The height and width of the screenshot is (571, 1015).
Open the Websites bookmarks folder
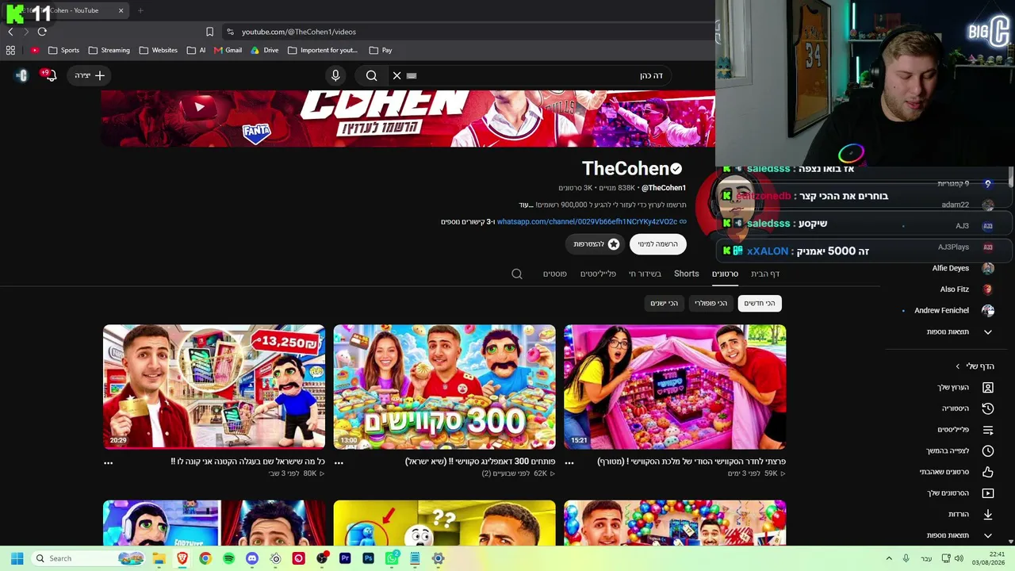point(159,50)
